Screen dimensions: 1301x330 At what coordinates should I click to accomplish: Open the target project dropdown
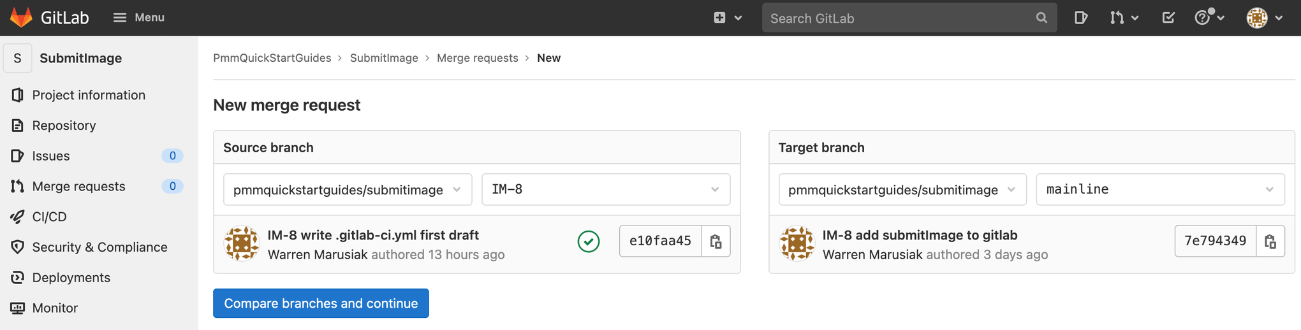pos(902,189)
